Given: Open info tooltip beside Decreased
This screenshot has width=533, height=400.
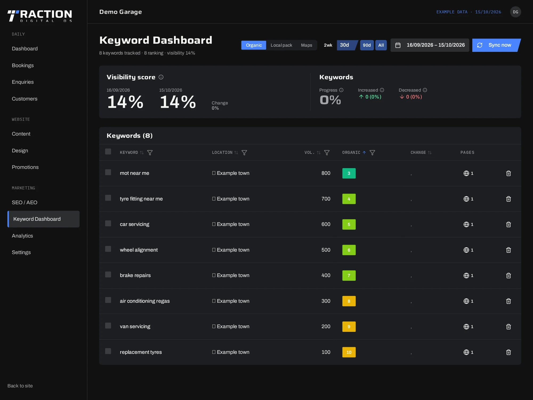Looking at the screenshot, I should 425,90.
